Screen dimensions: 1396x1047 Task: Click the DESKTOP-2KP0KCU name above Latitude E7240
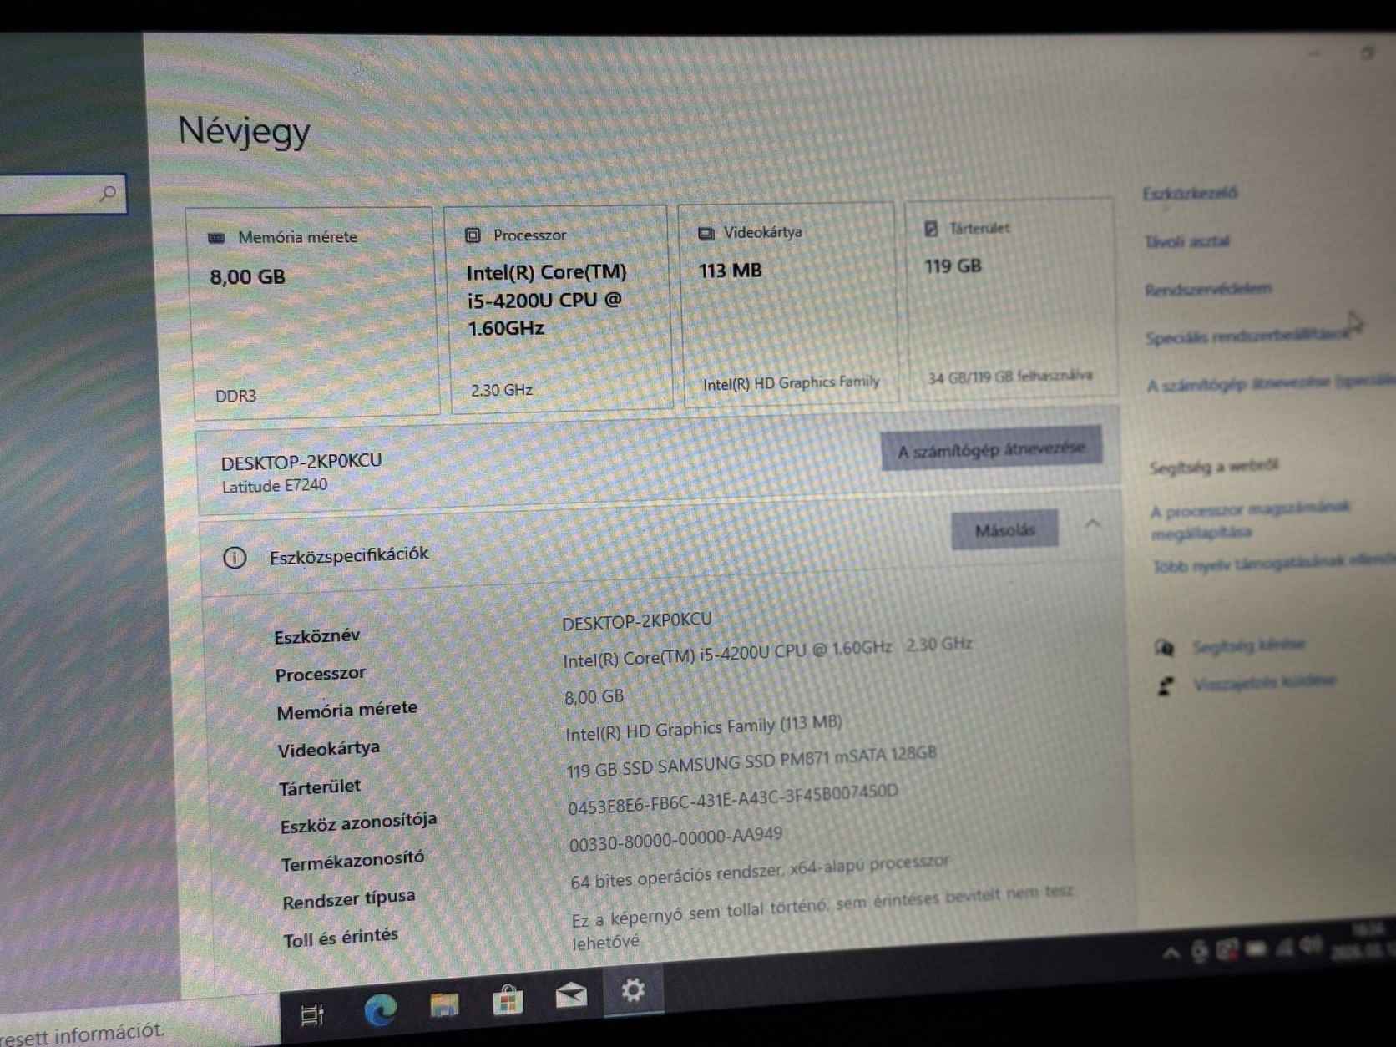pyautogui.click(x=301, y=462)
